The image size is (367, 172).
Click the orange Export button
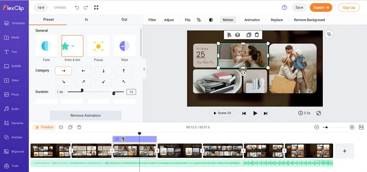321,8
